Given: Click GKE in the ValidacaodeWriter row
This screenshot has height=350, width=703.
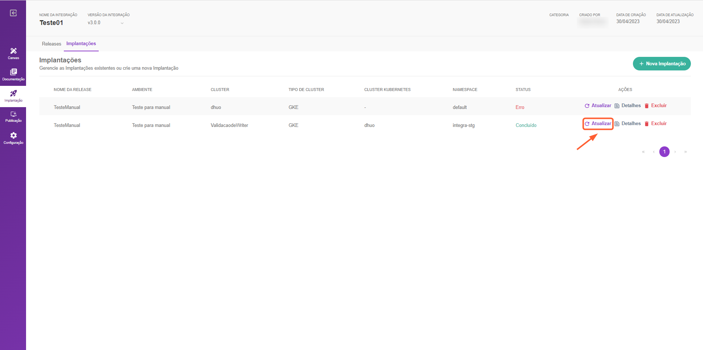Looking at the screenshot, I should point(293,125).
